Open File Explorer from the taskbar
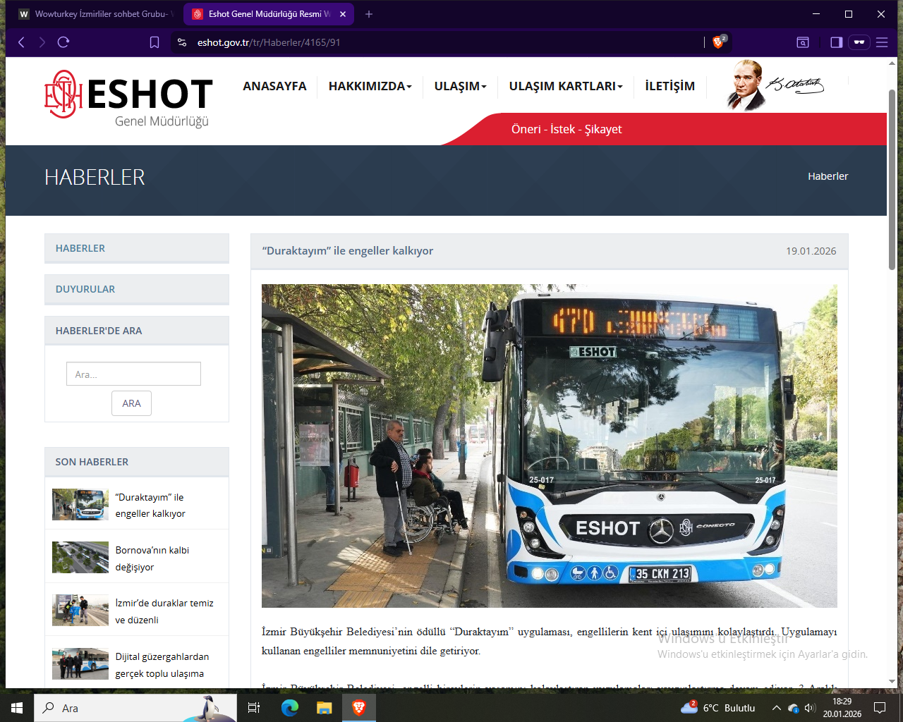 (324, 707)
